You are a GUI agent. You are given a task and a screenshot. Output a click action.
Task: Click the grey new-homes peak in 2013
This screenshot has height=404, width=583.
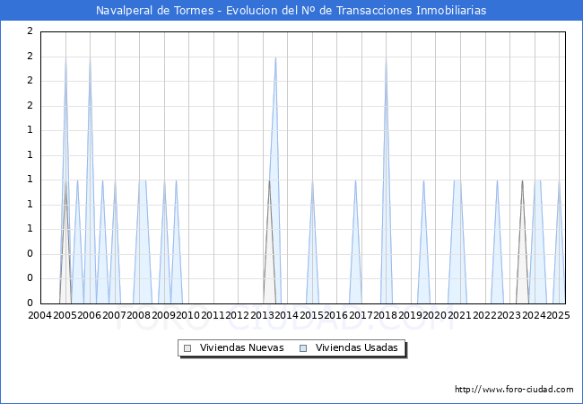point(270,242)
